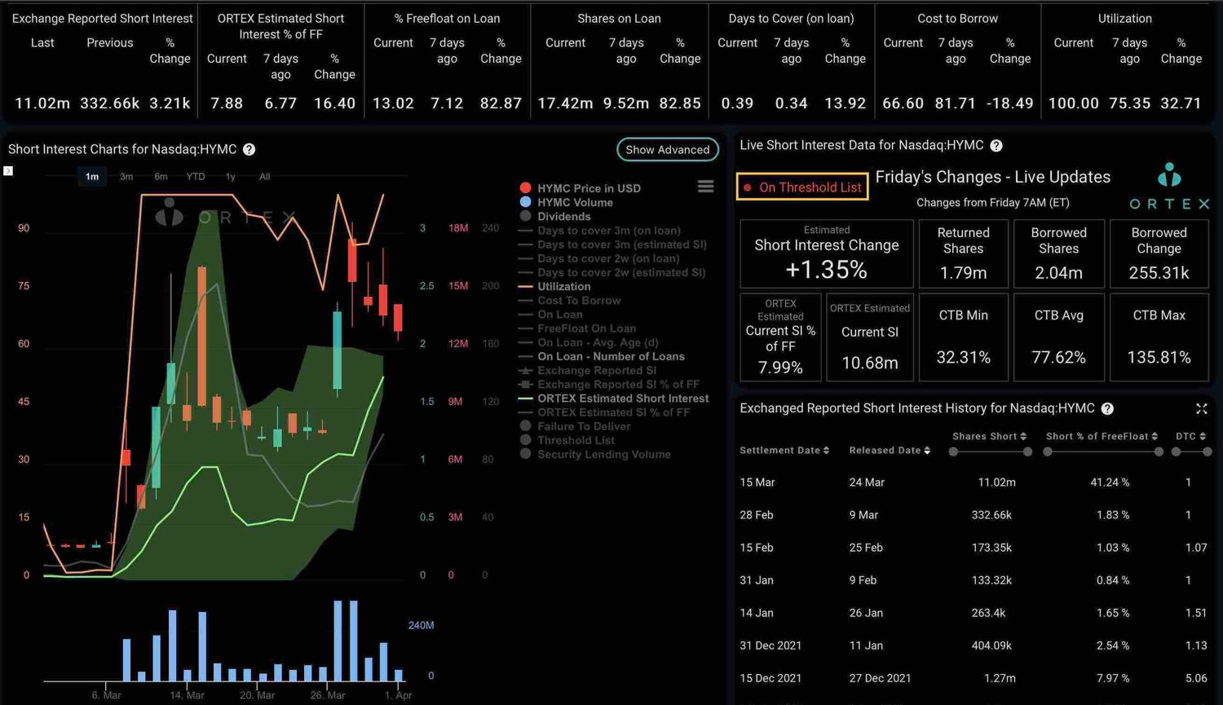Screen dimensions: 1223x705
Task: Open help for Live Short Interest Data panel
Action: point(996,145)
